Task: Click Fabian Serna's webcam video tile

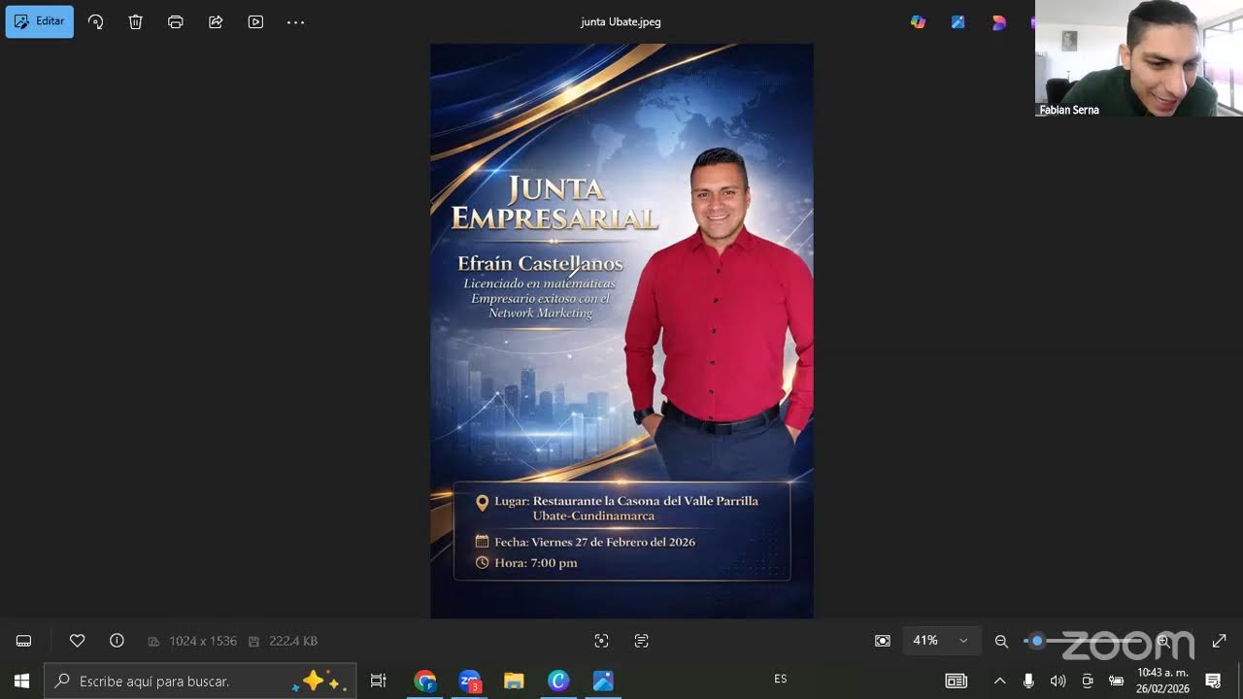Action: click(1139, 58)
